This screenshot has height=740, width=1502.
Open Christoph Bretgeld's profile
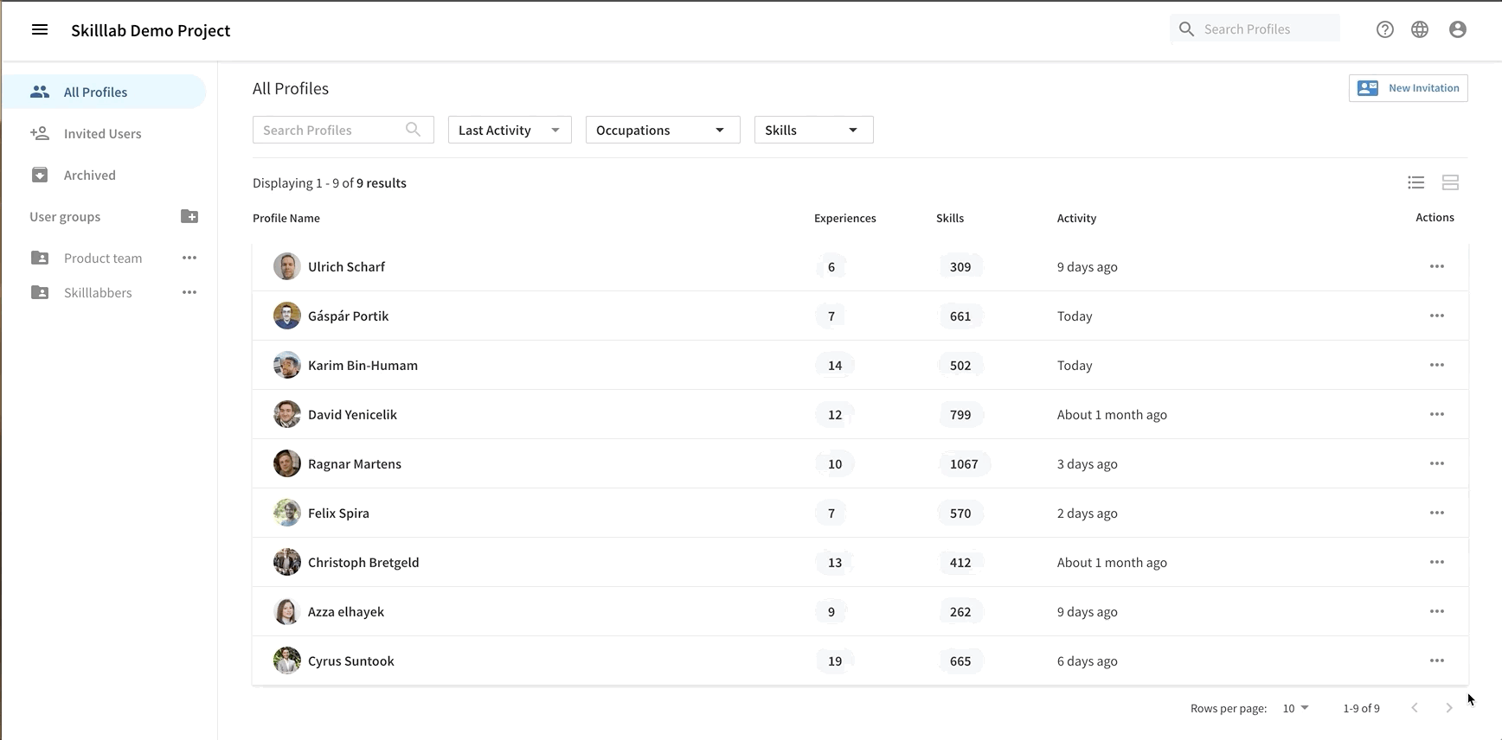[x=363, y=562]
